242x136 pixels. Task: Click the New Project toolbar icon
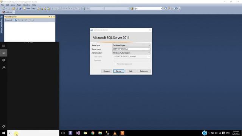coord(4,8)
